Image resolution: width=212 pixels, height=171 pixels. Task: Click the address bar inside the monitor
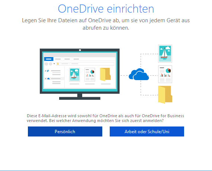tap(85, 64)
